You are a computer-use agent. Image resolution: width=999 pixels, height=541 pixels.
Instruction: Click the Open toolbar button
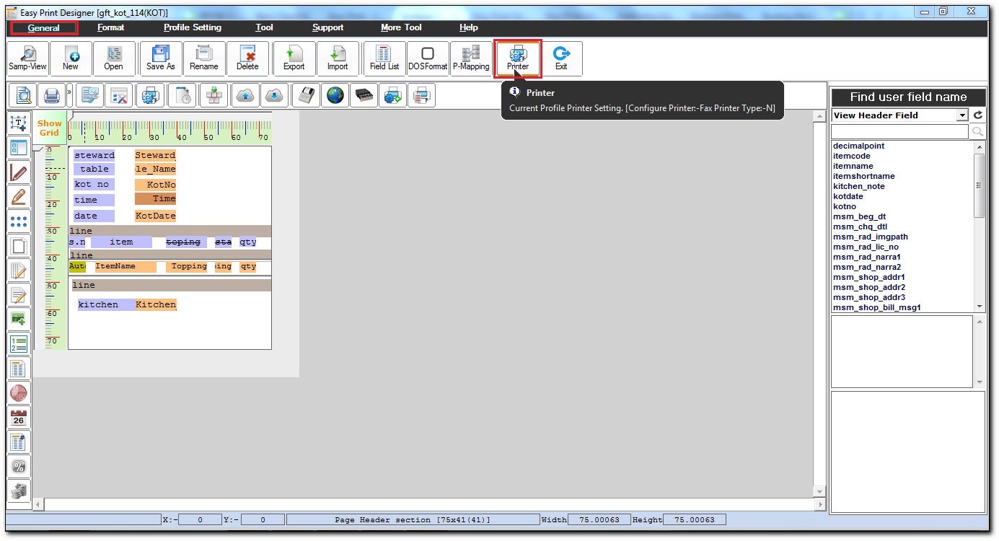tap(113, 58)
